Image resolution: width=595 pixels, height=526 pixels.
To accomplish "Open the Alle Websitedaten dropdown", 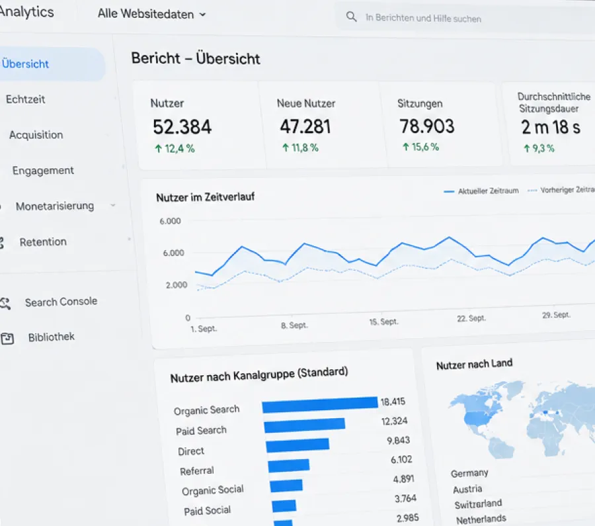I will pos(152,14).
